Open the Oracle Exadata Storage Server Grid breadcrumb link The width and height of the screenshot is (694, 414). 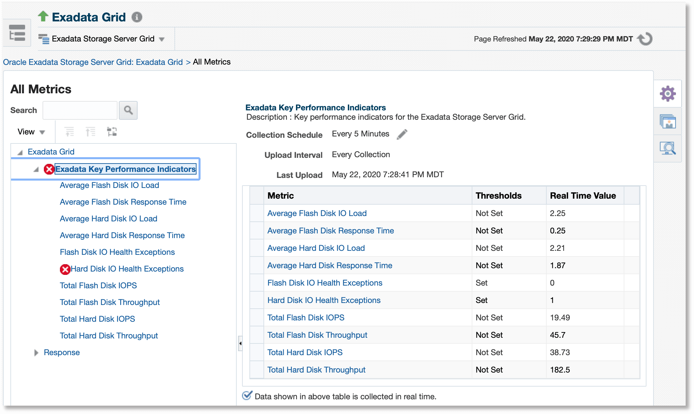tap(92, 62)
